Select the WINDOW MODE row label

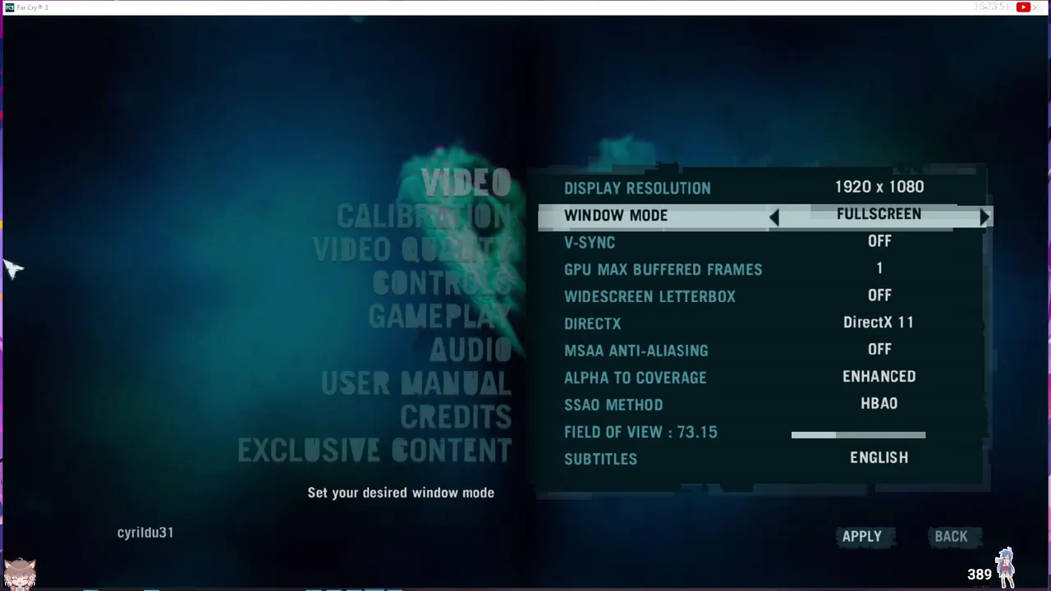[x=616, y=216]
